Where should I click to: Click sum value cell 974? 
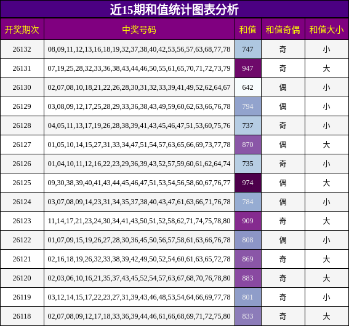247,183
